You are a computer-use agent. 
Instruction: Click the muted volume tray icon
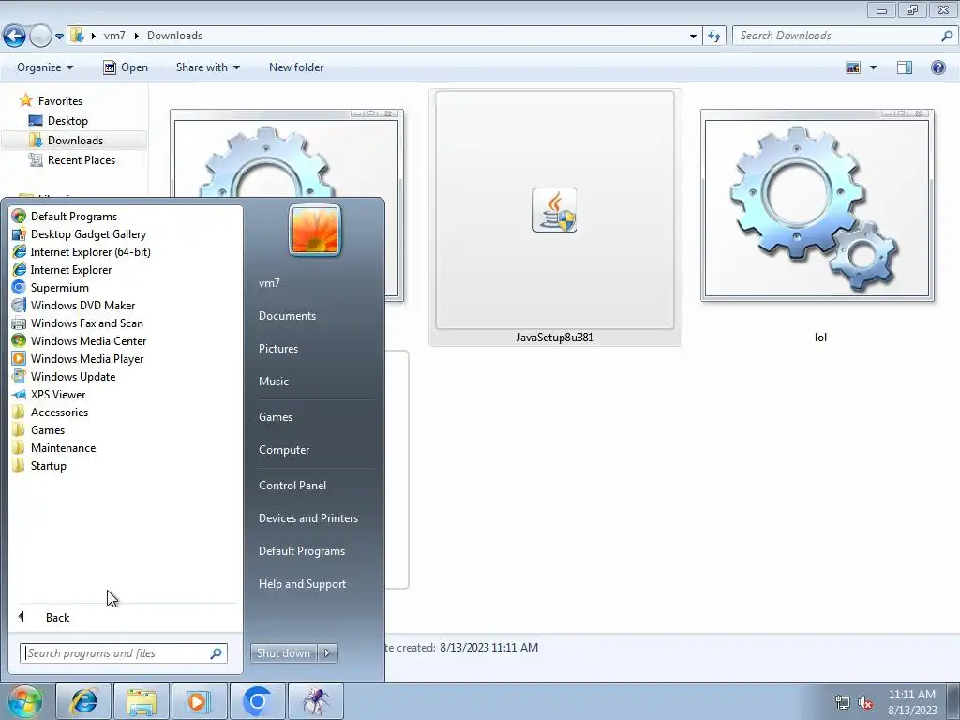click(865, 702)
